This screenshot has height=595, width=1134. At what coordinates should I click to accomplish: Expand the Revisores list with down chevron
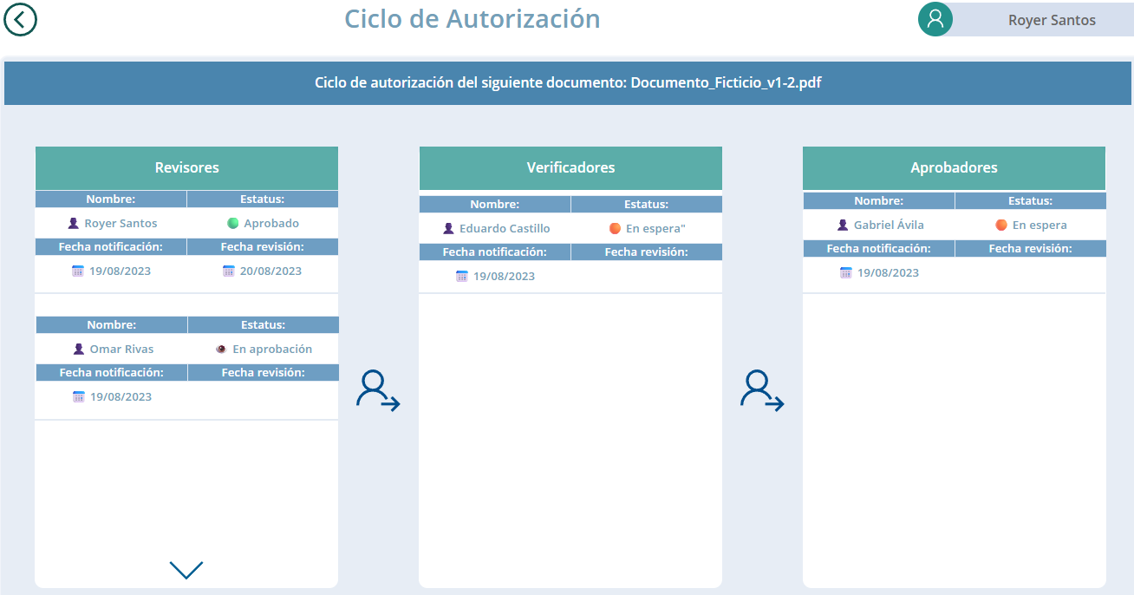pos(186,569)
